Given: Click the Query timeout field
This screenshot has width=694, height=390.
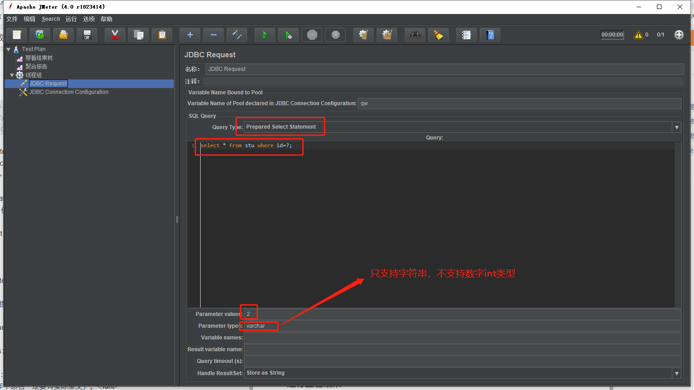Looking at the screenshot, I should 462,361.
